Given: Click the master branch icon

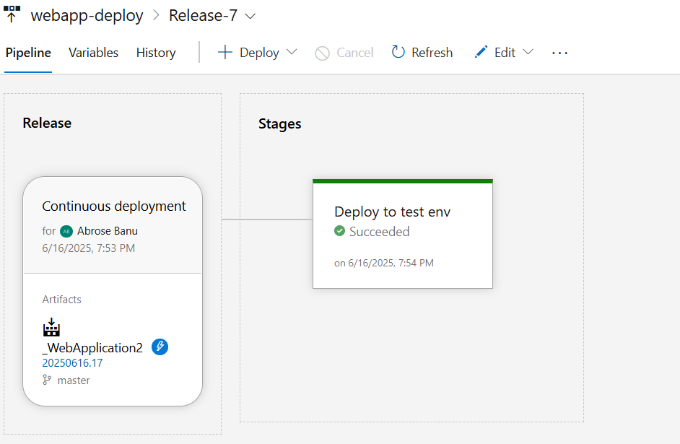Looking at the screenshot, I should tap(48, 380).
